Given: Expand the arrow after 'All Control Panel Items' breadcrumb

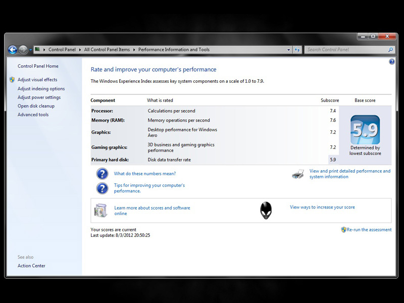Looking at the screenshot, I should (x=134, y=49).
